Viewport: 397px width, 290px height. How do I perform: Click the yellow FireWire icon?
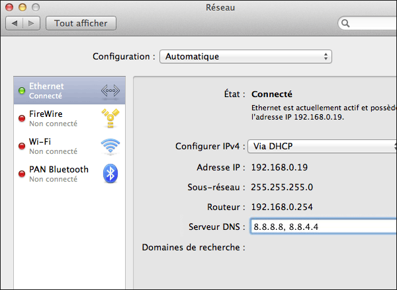click(x=110, y=118)
